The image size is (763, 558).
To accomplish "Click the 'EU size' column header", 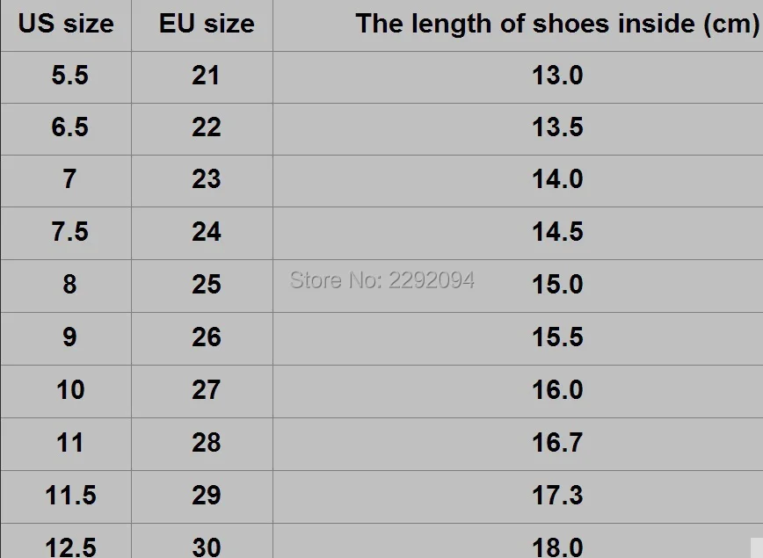I will click(x=207, y=24).
